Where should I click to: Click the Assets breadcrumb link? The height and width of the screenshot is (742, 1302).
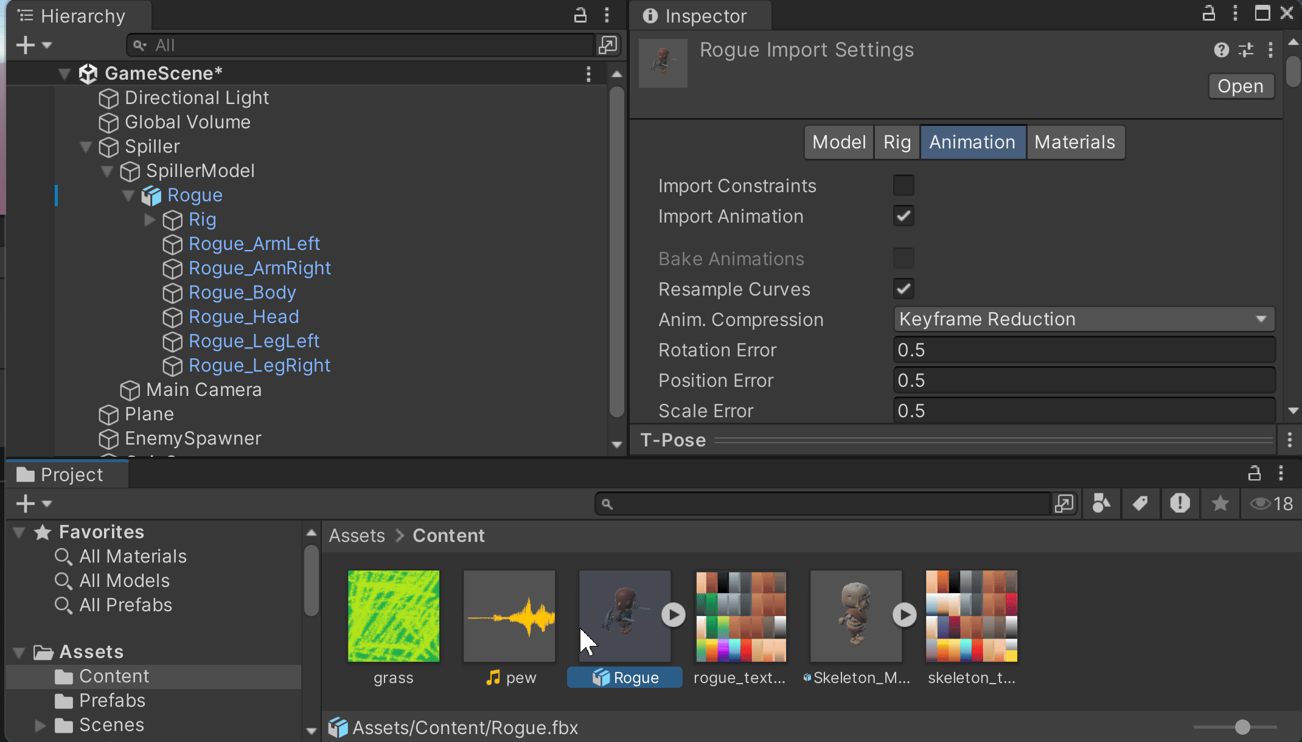357,535
